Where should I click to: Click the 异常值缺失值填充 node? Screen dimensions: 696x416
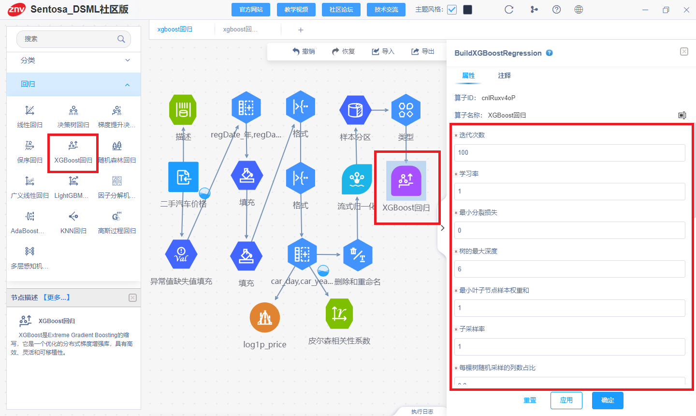181,254
